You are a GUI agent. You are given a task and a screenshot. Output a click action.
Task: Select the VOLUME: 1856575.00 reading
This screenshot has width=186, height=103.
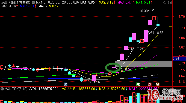tap(78, 89)
